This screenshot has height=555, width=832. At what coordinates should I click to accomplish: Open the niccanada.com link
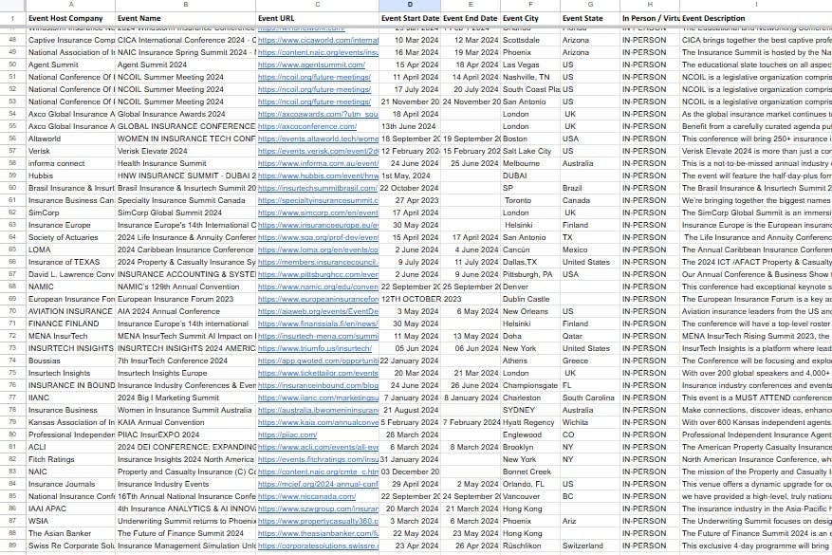pos(306,496)
